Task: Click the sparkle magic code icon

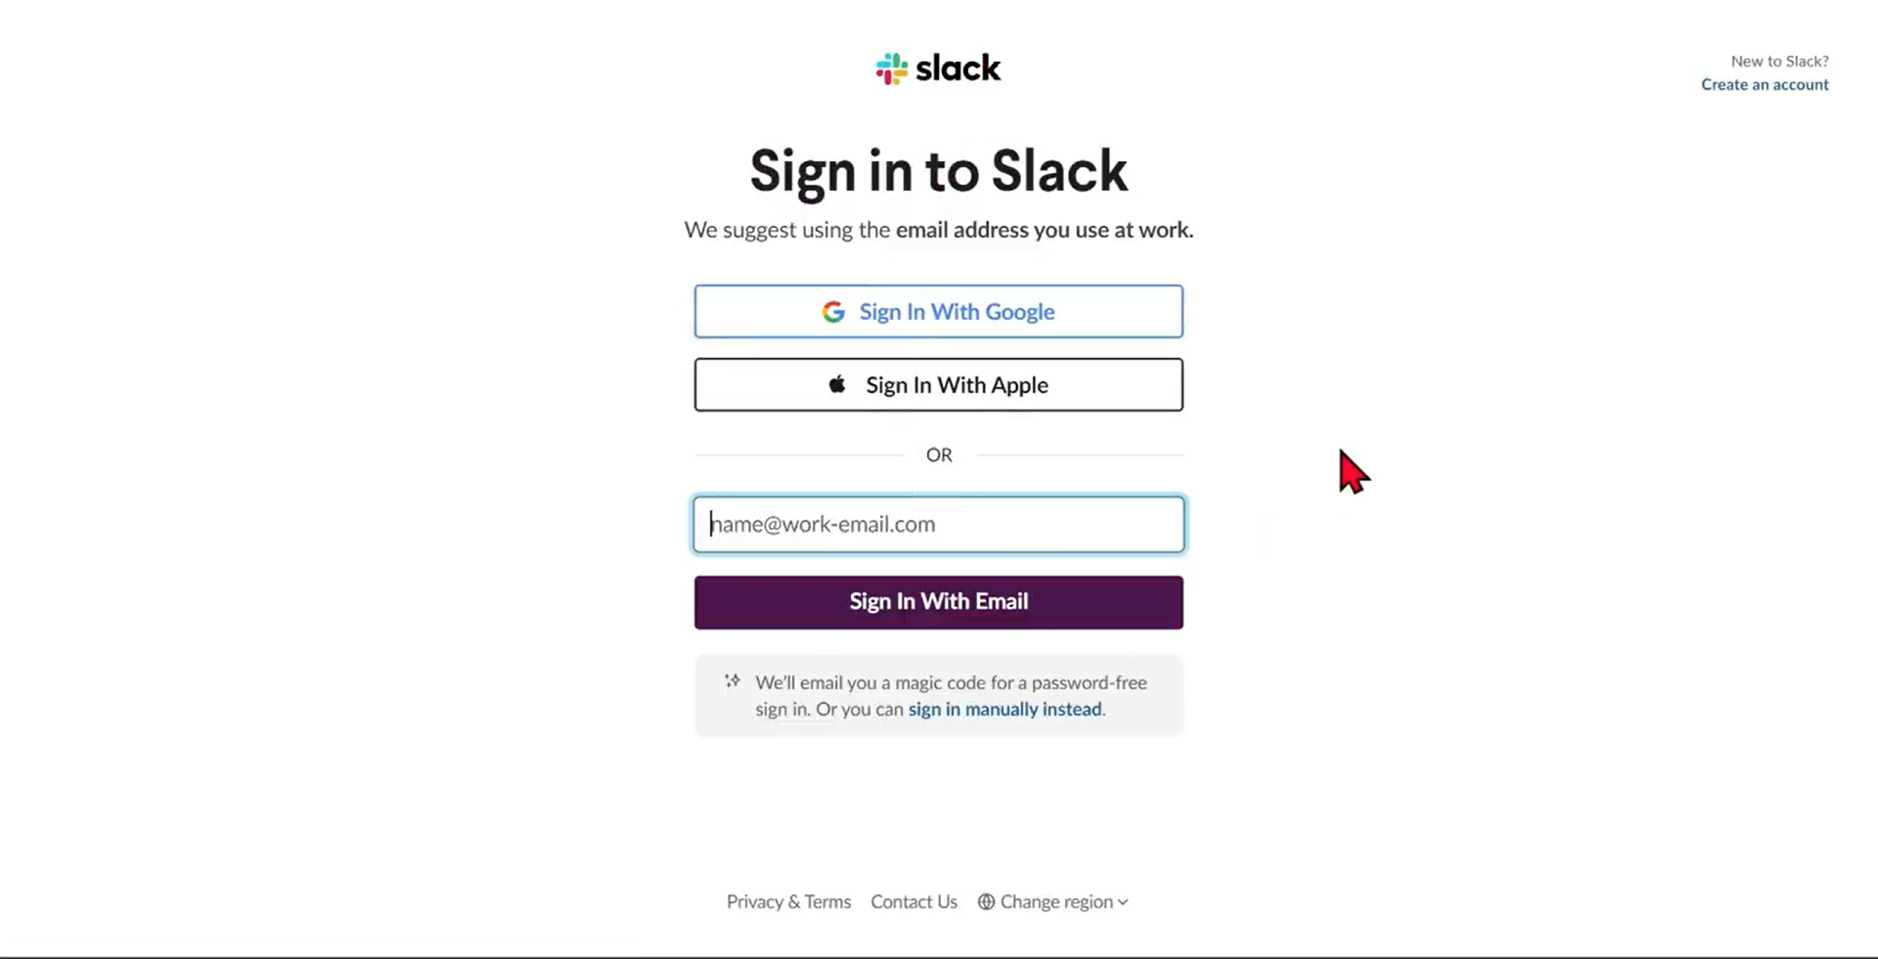Action: (x=733, y=681)
